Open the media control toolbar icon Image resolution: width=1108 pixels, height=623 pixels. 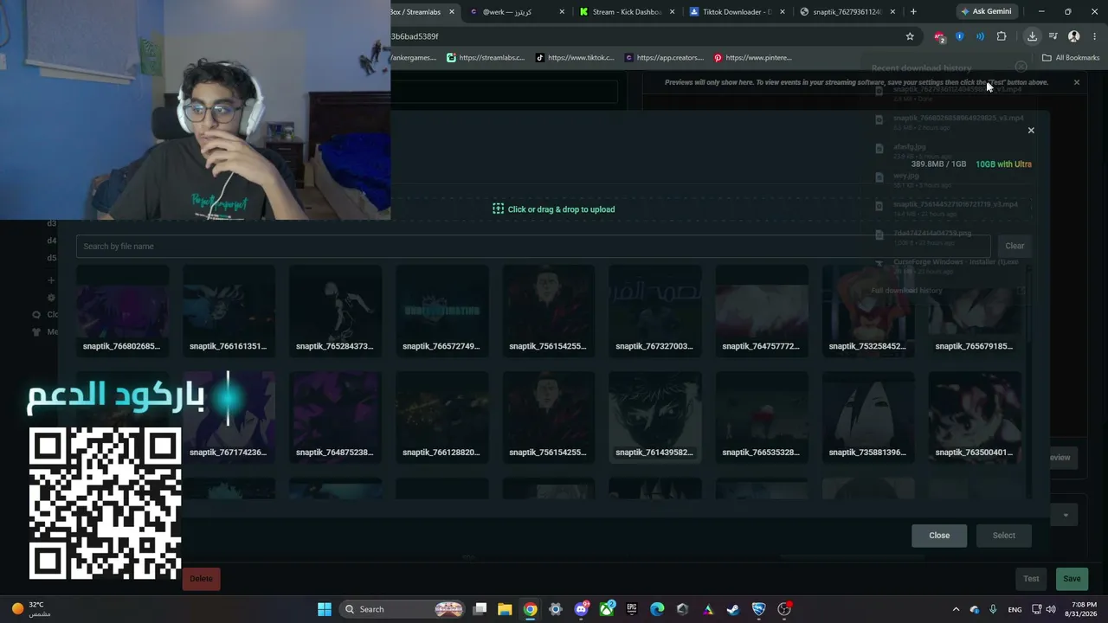1053,36
